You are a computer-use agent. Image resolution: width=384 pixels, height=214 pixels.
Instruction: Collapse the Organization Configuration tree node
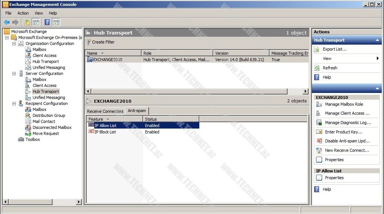(14, 43)
